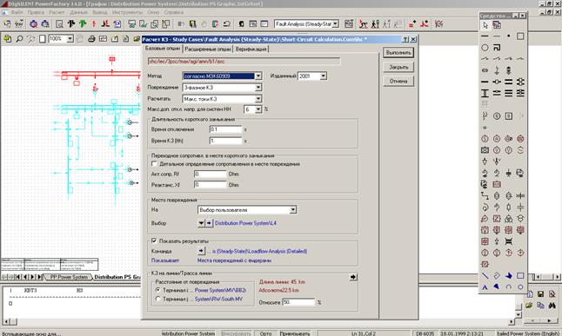Open the zoom 100% dropdown in graphic toolbar
This screenshot has width=562, height=336.
[70, 39]
